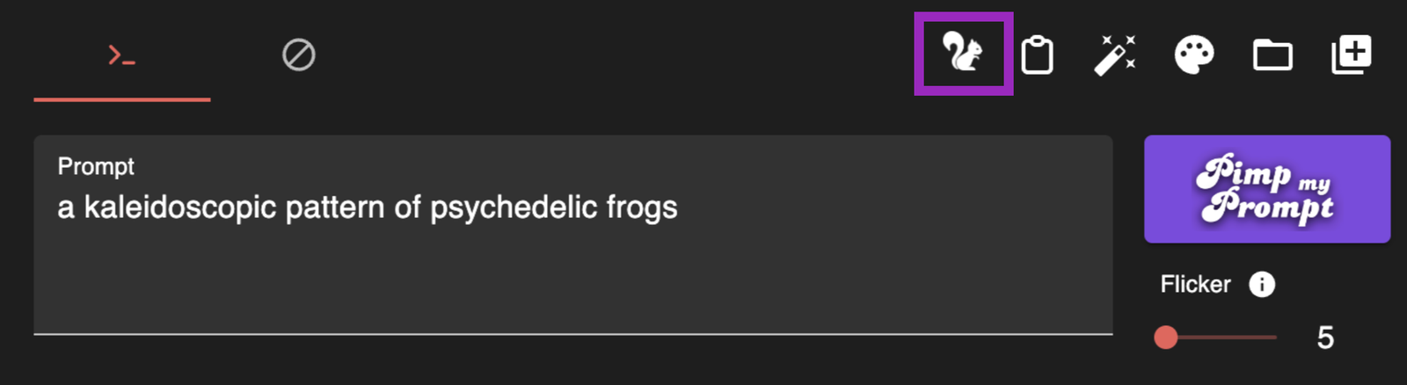Click the add-to-collection plus icon
The width and height of the screenshot is (1407, 385).
click(x=1351, y=55)
